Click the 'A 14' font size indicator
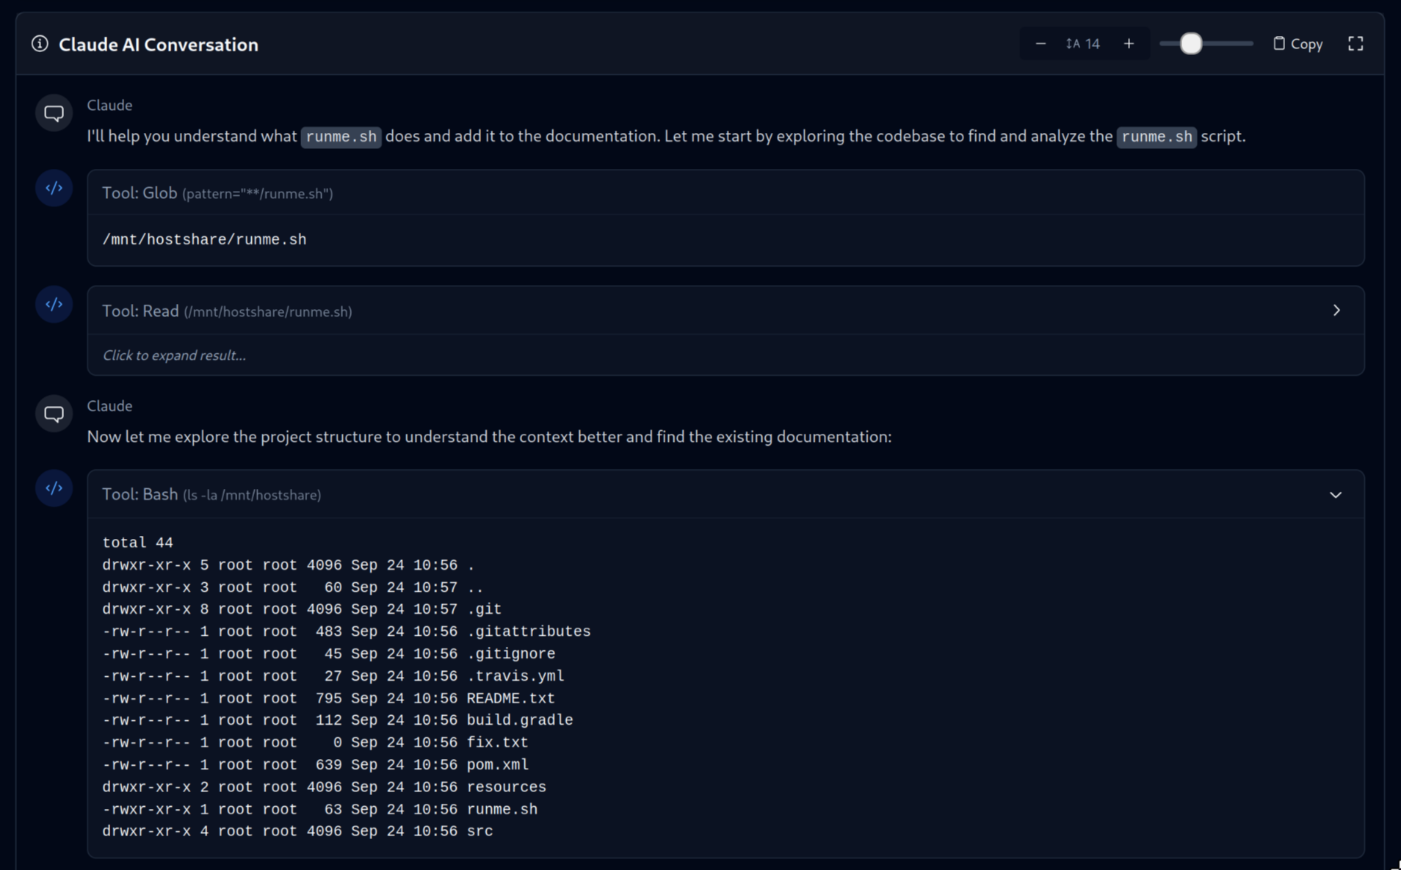 1083,43
